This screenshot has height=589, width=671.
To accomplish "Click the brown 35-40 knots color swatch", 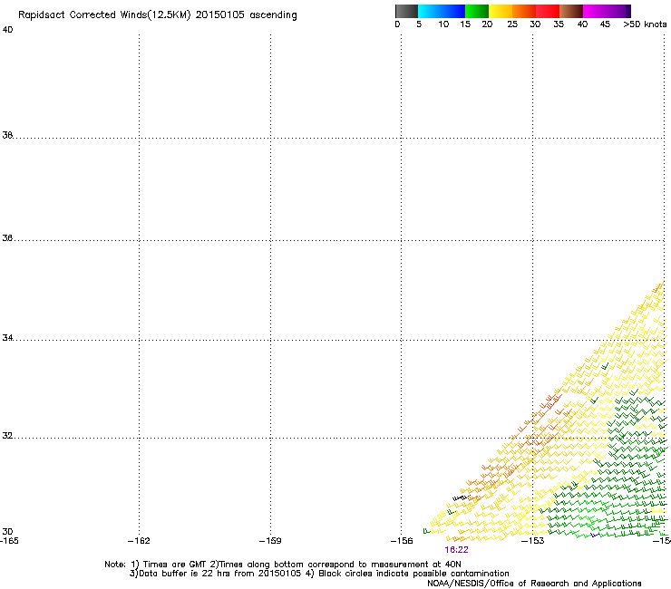I will tap(571, 11).
